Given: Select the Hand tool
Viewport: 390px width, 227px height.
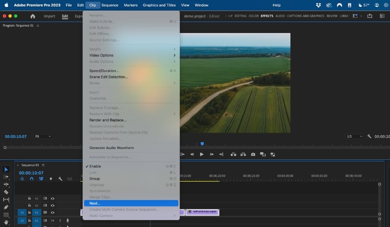Looking at the screenshot, I should coord(6,222).
